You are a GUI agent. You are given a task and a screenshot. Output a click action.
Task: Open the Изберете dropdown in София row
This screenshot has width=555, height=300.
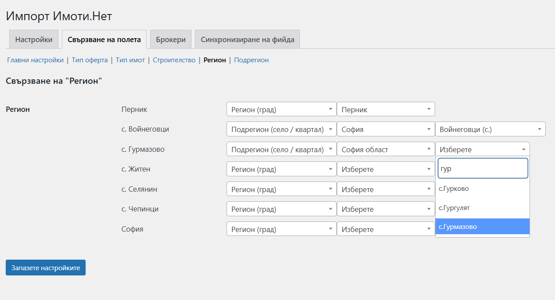coord(385,229)
